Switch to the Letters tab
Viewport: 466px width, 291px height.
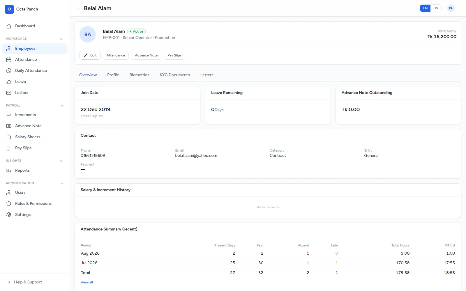tap(207, 75)
